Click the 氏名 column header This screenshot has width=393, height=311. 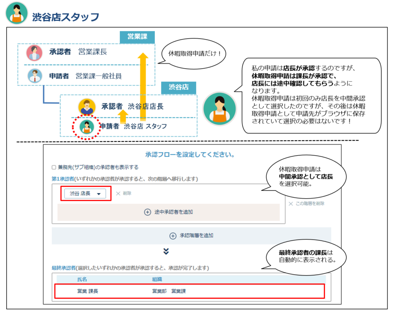pos(82,279)
